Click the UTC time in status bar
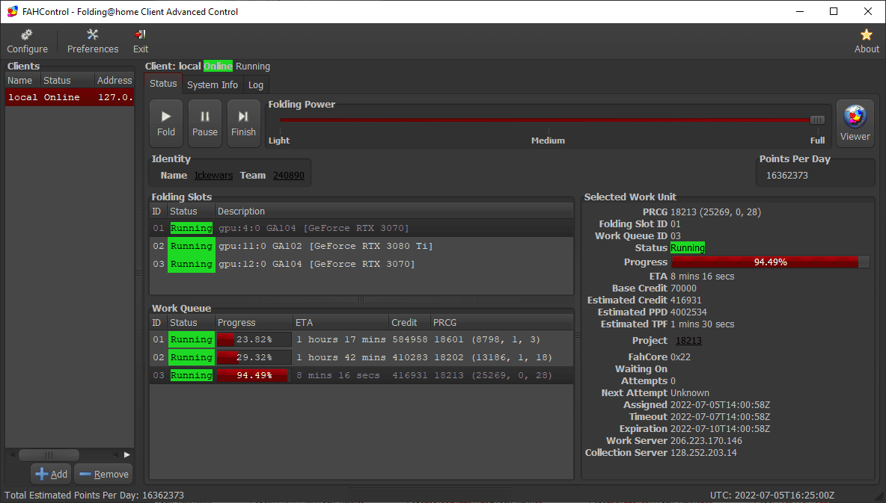Image resolution: width=886 pixels, height=503 pixels. (x=772, y=495)
